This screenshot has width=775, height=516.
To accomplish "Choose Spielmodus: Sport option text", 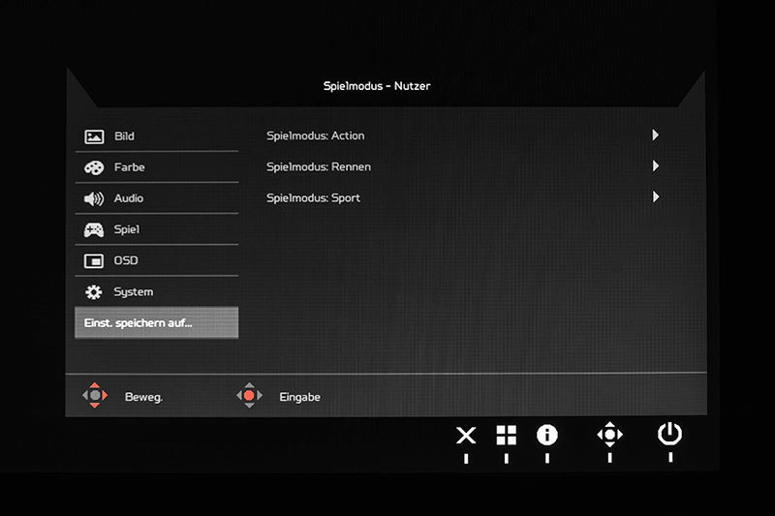I will click(313, 198).
